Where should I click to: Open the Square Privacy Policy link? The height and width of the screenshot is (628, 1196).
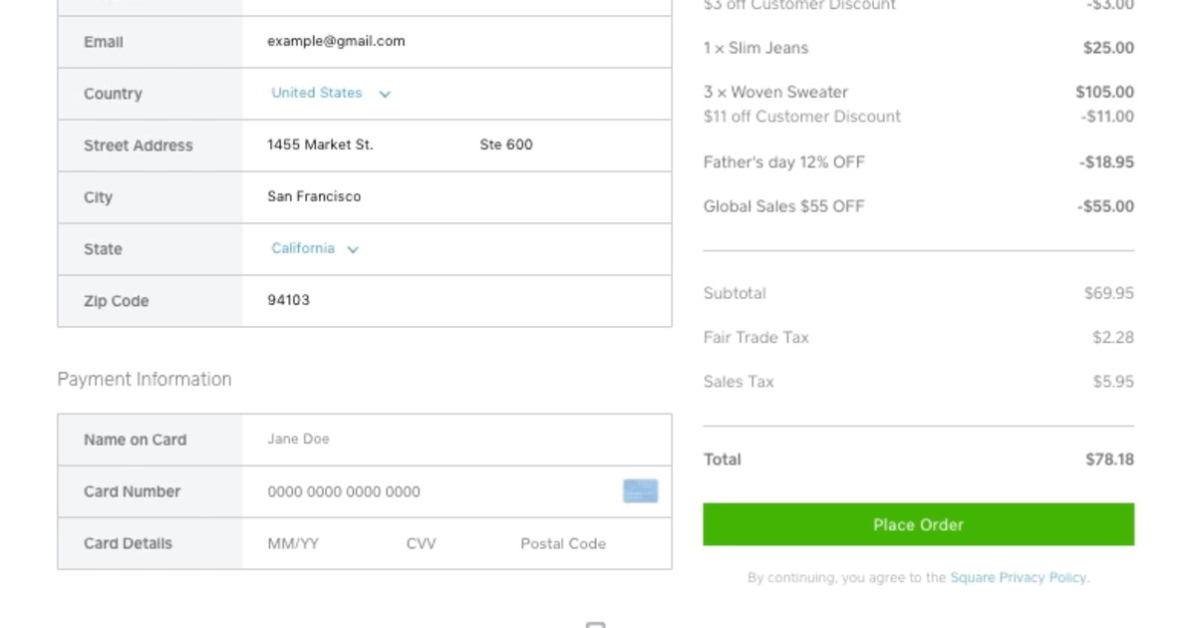coord(1017,577)
